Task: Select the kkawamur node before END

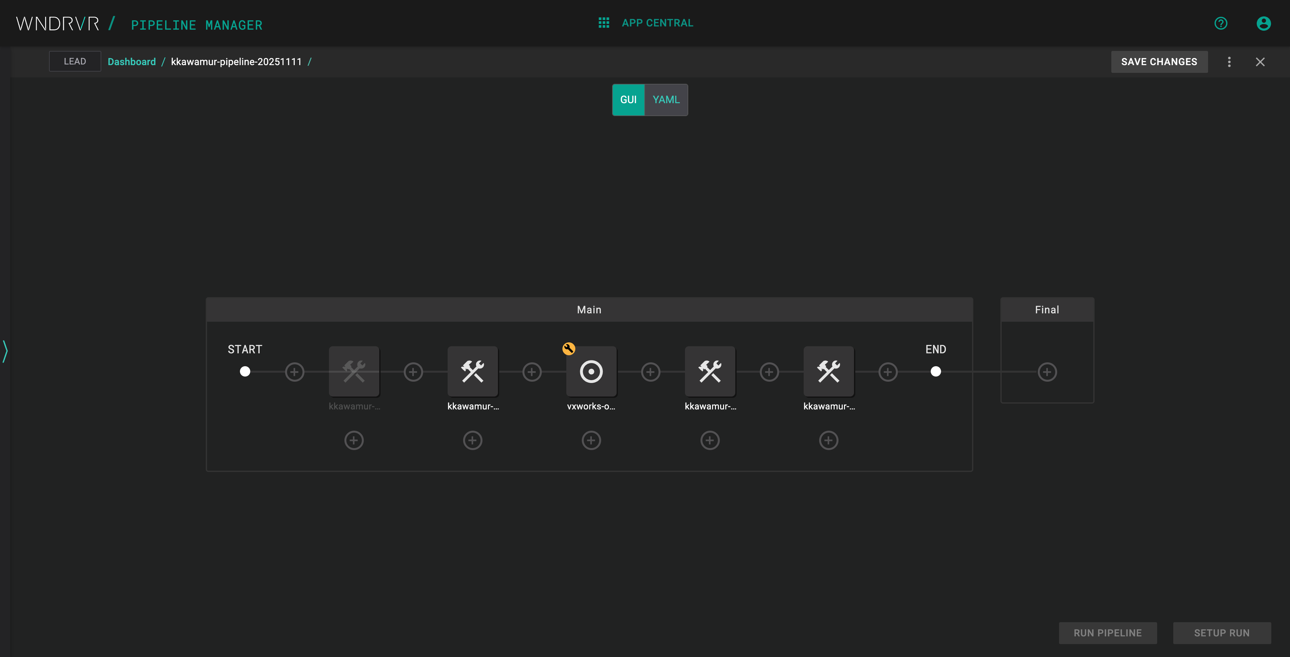Action: click(x=828, y=371)
